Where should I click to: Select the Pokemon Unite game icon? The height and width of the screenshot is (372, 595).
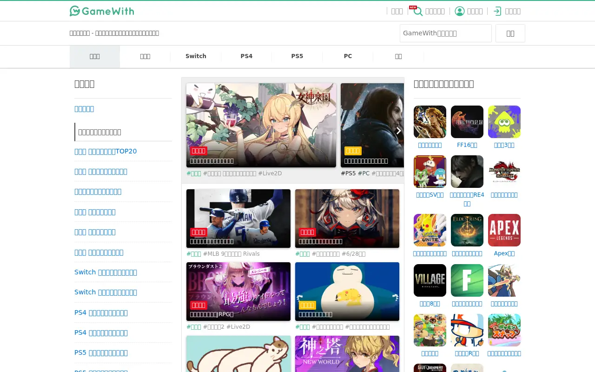coord(430,230)
